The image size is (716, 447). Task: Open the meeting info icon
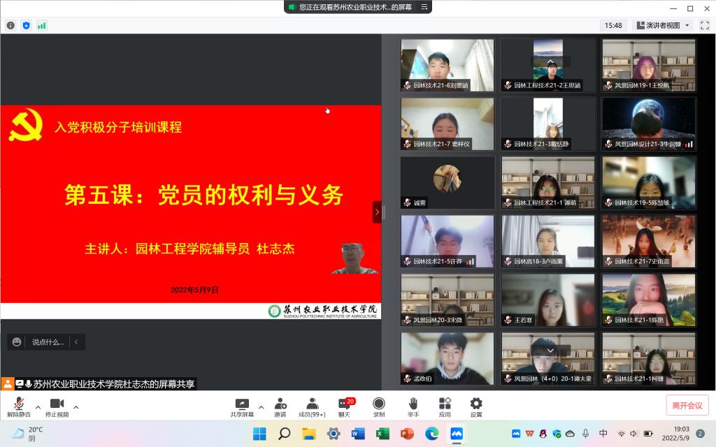(10, 26)
